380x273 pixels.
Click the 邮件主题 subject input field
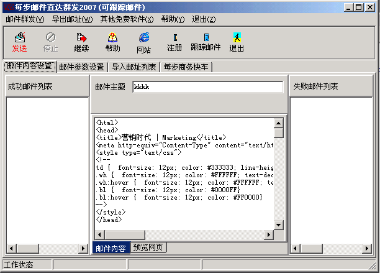(208, 87)
